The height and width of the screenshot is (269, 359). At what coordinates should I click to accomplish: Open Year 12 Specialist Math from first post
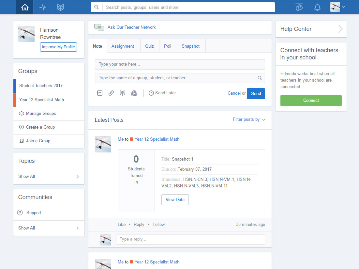[x=157, y=139]
